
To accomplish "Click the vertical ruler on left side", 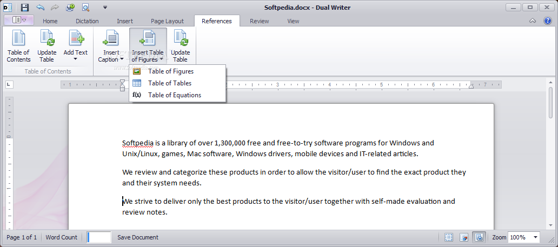I will coord(9,164).
